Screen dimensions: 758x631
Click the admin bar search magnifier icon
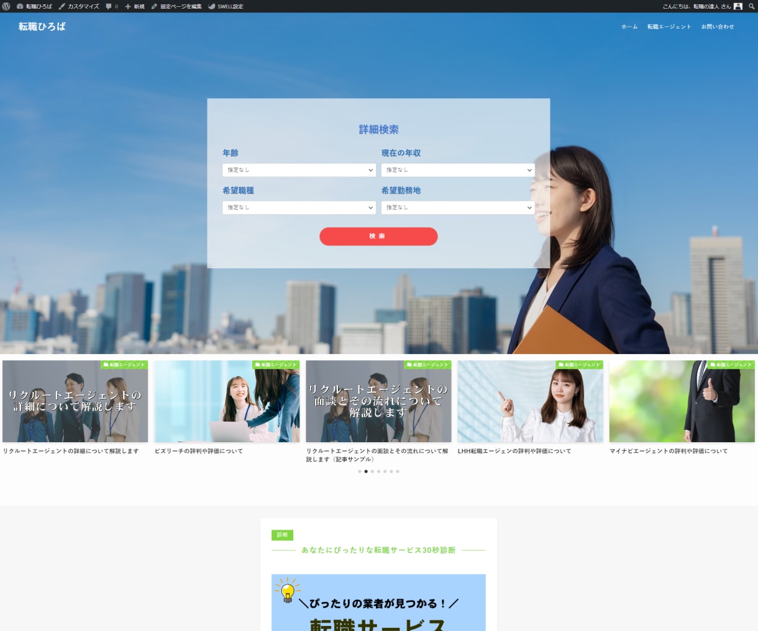[752, 6]
